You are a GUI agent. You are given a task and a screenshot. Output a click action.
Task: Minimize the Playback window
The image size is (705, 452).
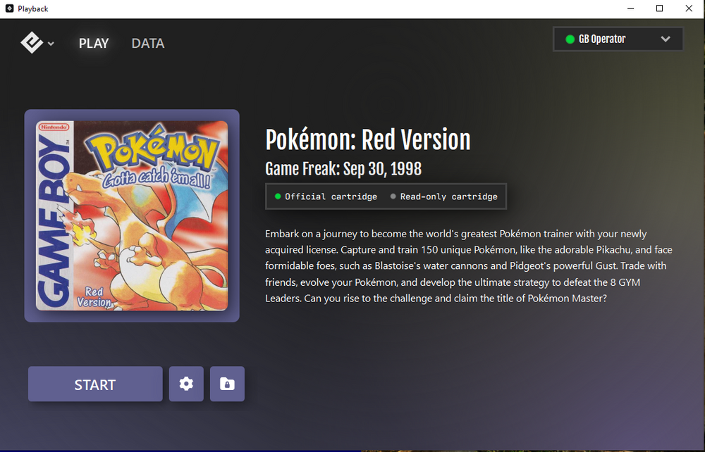coord(630,8)
